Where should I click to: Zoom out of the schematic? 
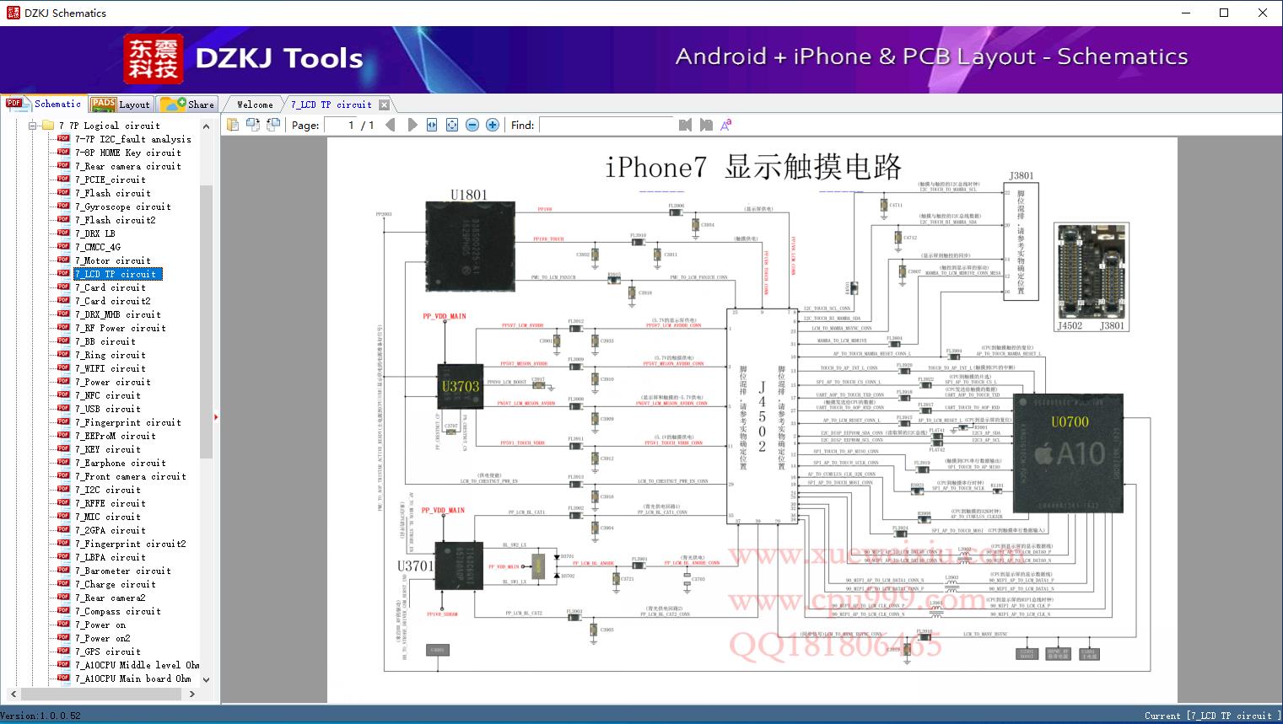[x=472, y=125]
